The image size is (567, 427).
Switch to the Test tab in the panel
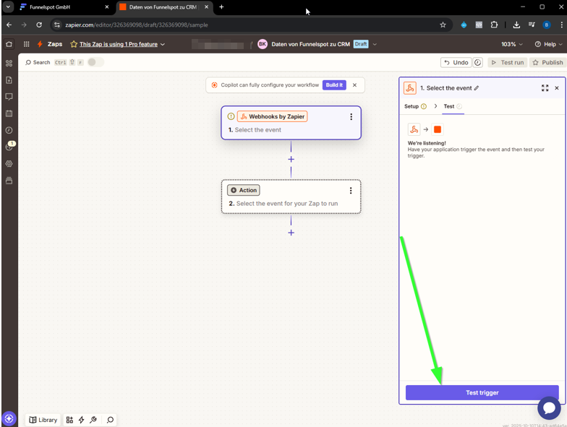click(453, 106)
